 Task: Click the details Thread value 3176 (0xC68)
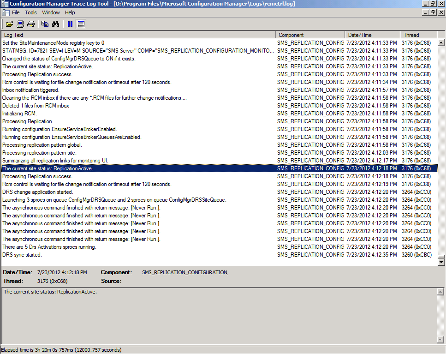52,281
